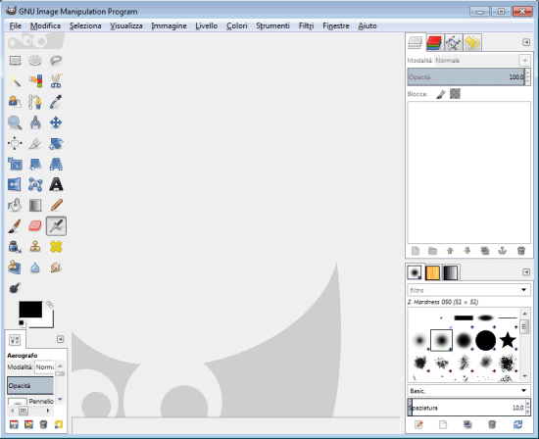Select the Rotate tool
This screenshot has height=439, width=539.
(x=56, y=143)
